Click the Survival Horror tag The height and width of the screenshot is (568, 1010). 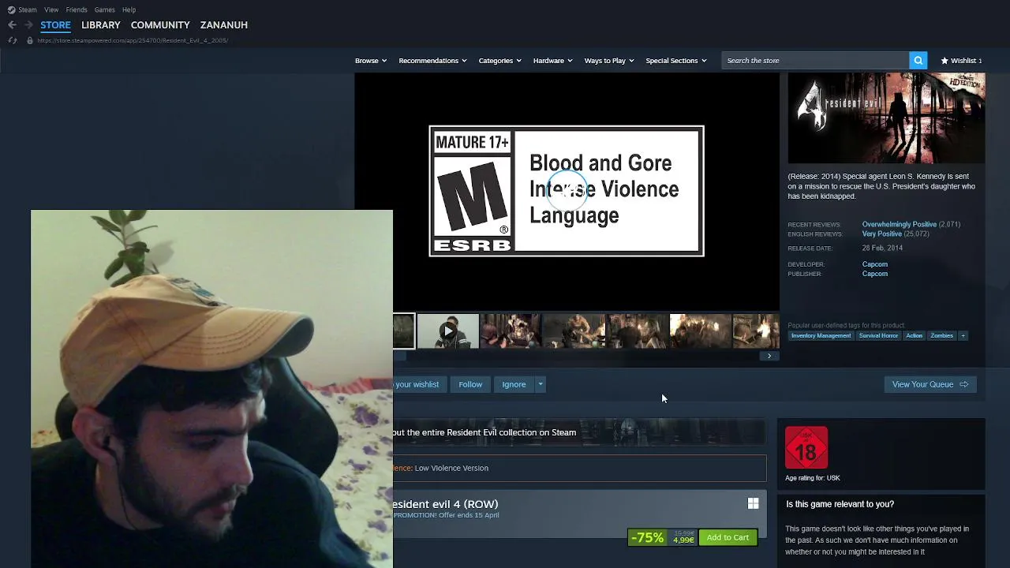[x=878, y=335]
